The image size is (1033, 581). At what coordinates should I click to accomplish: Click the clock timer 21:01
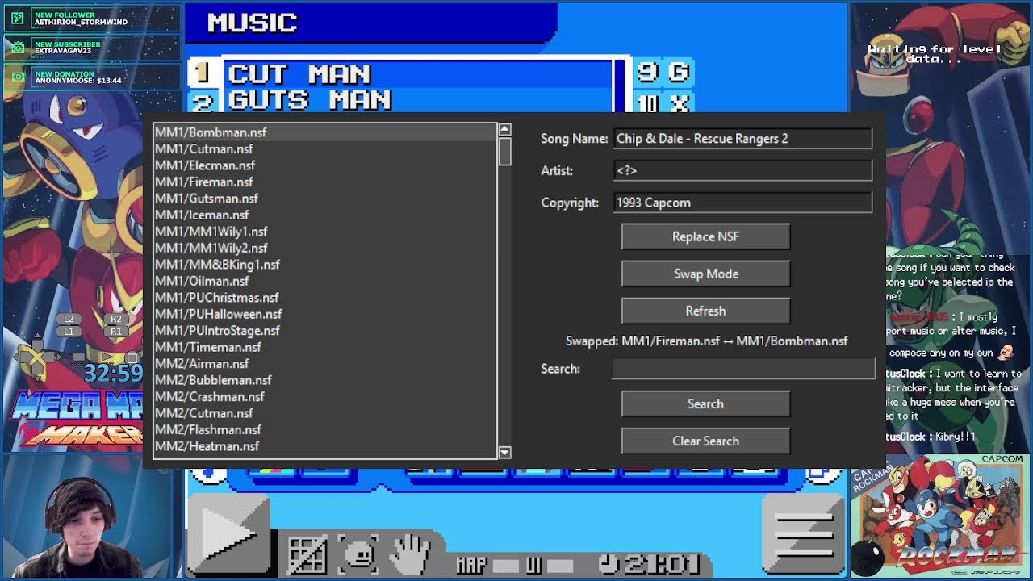click(x=650, y=564)
